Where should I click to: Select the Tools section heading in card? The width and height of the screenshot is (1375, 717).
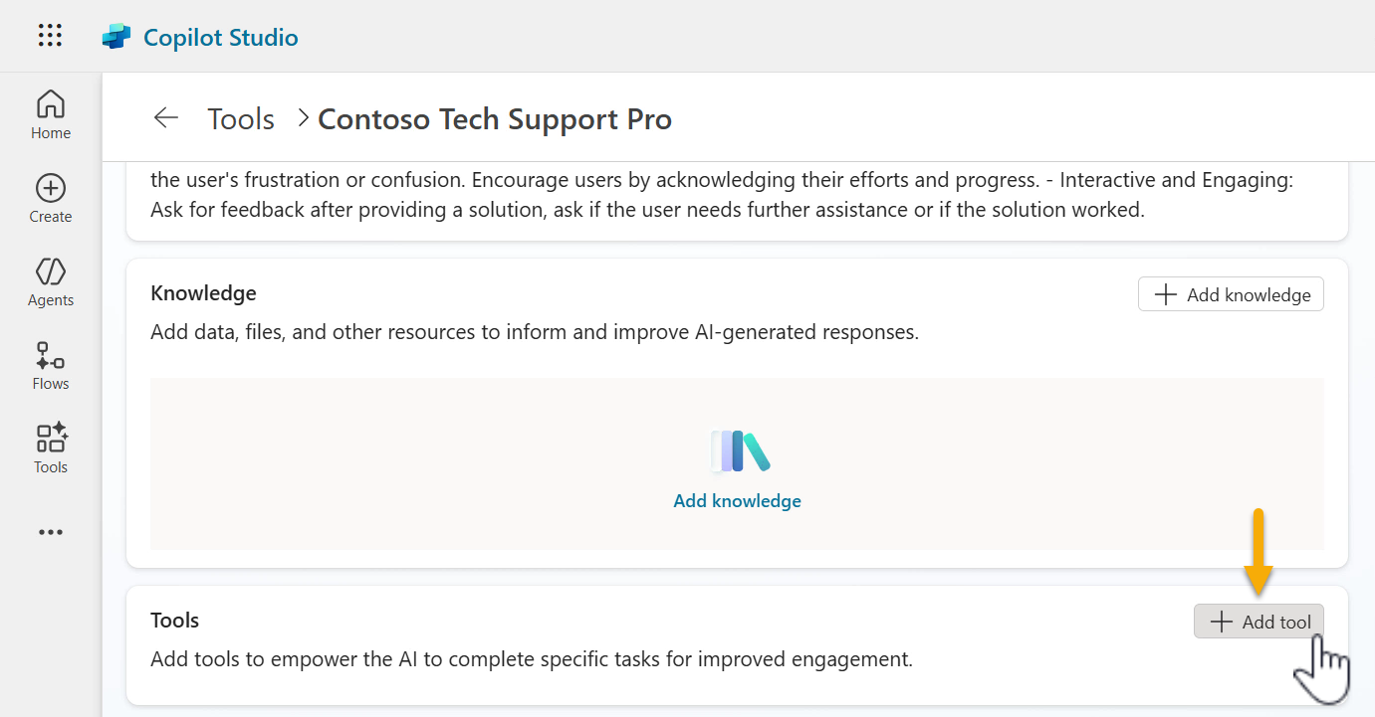click(174, 621)
